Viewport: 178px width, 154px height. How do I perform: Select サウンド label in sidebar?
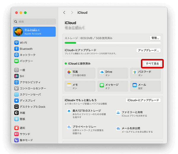(25, 134)
